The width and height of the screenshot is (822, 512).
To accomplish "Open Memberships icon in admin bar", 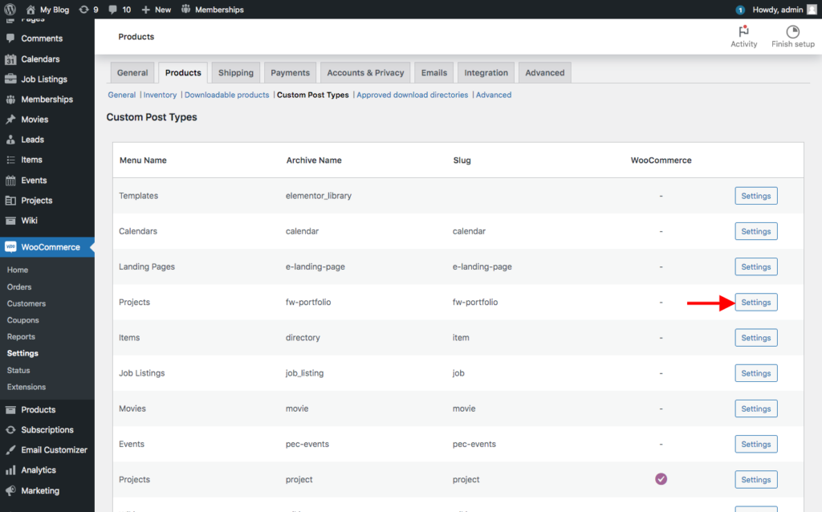I will 185,10.
